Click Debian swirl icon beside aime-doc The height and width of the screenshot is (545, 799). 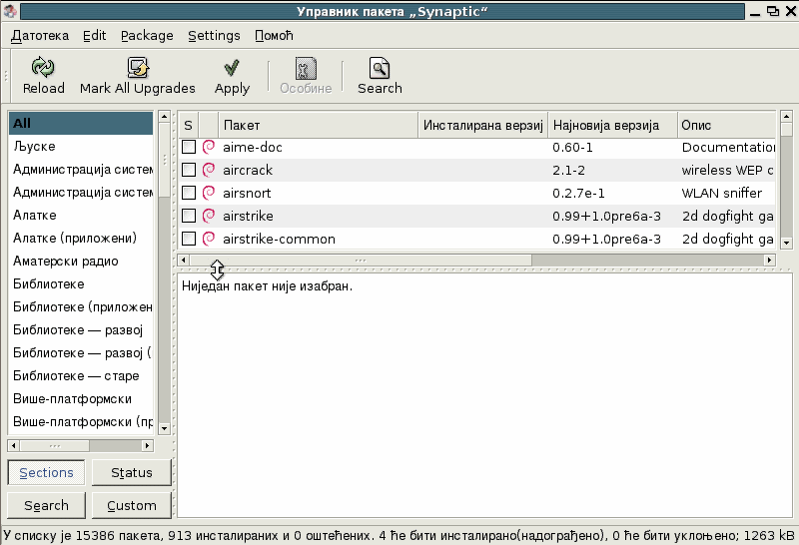point(209,147)
